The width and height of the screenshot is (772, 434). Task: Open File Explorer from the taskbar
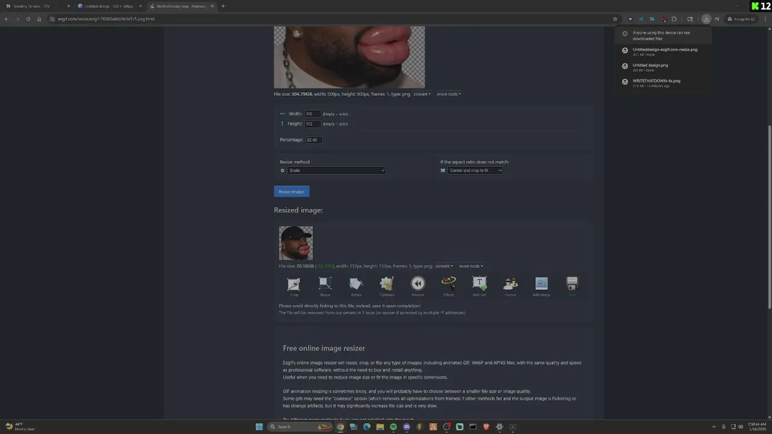coord(380,427)
